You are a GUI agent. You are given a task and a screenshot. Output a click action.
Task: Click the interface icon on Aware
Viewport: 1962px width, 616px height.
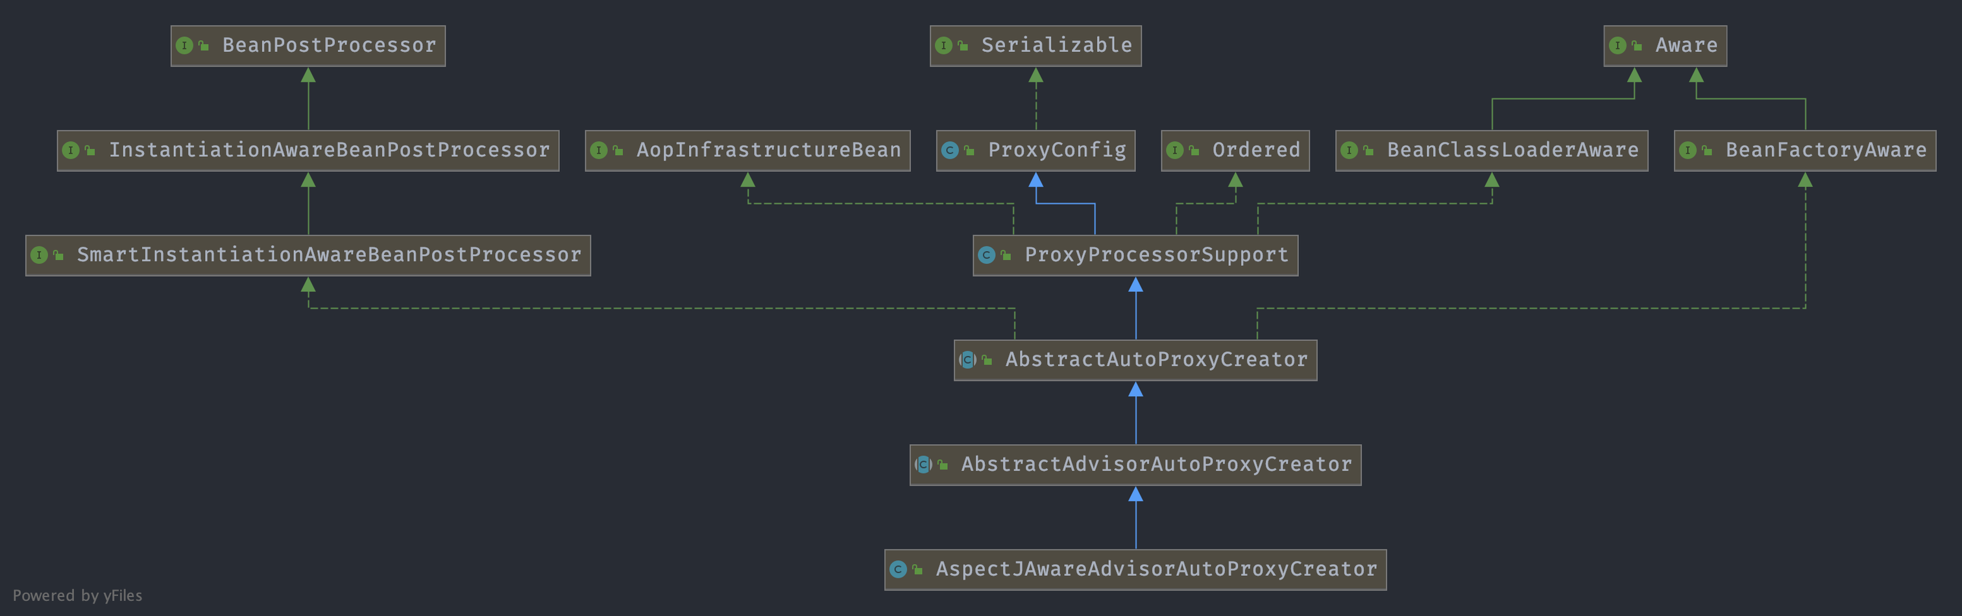click(x=1619, y=45)
